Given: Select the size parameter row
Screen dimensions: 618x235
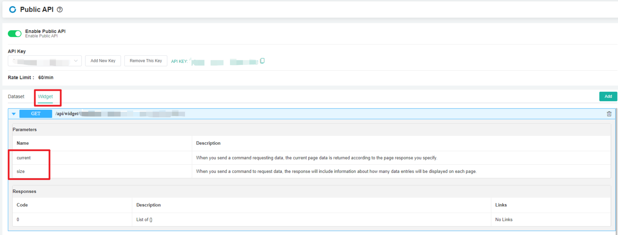Looking at the screenshot, I should click(x=21, y=172).
